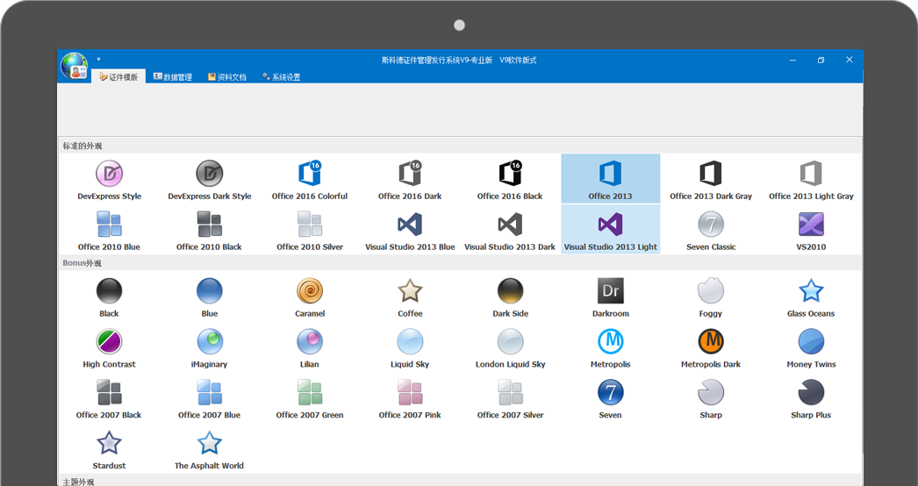918x486 pixels.
Task: Pick the Caramel skin
Action: (310, 297)
